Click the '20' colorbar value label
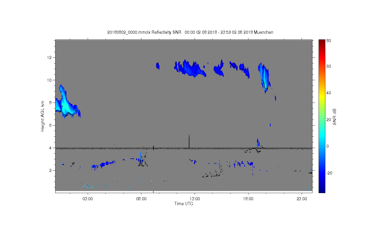387x232 pixels. click(329, 120)
